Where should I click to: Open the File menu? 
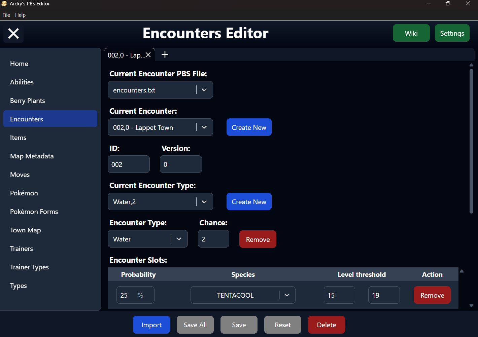click(x=6, y=15)
